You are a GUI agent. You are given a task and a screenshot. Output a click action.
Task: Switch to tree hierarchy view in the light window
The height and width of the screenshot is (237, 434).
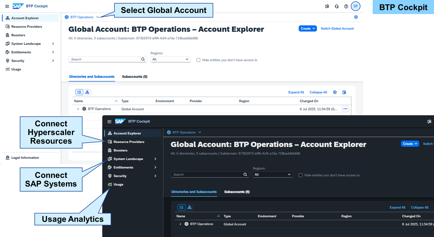[x=87, y=92]
